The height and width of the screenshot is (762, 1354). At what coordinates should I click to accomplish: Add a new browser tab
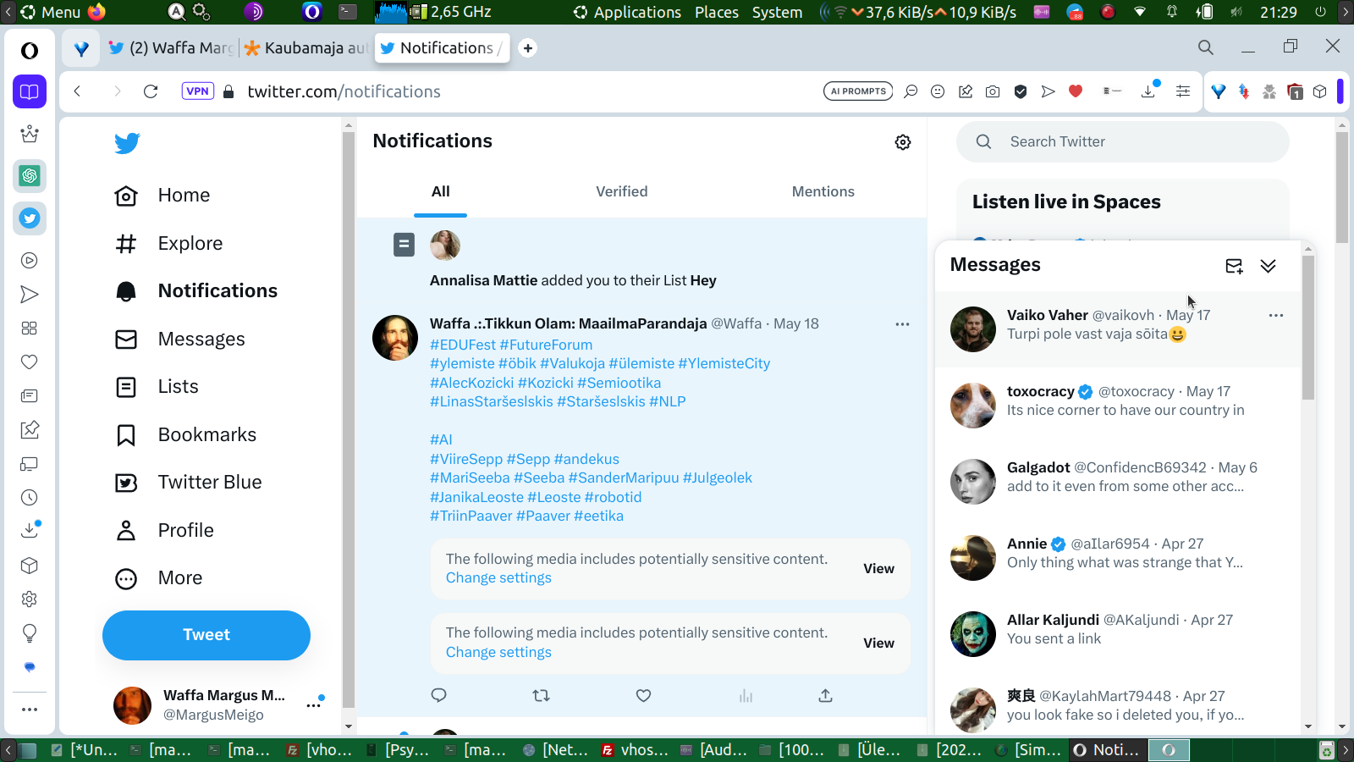[528, 48]
